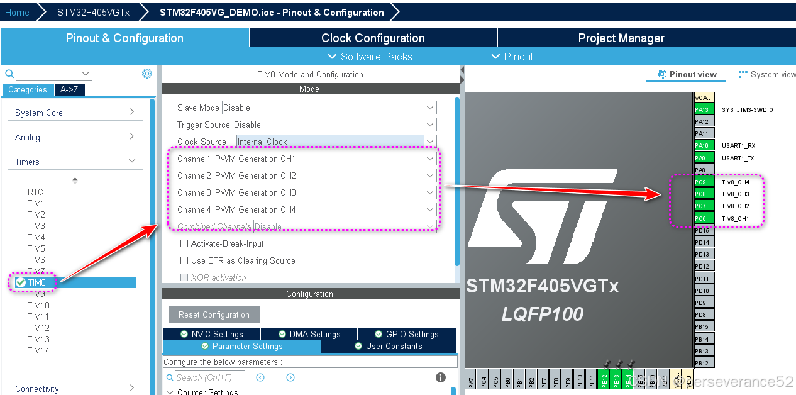
Task: Open the Software Packs menu
Action: pos(370,57)
